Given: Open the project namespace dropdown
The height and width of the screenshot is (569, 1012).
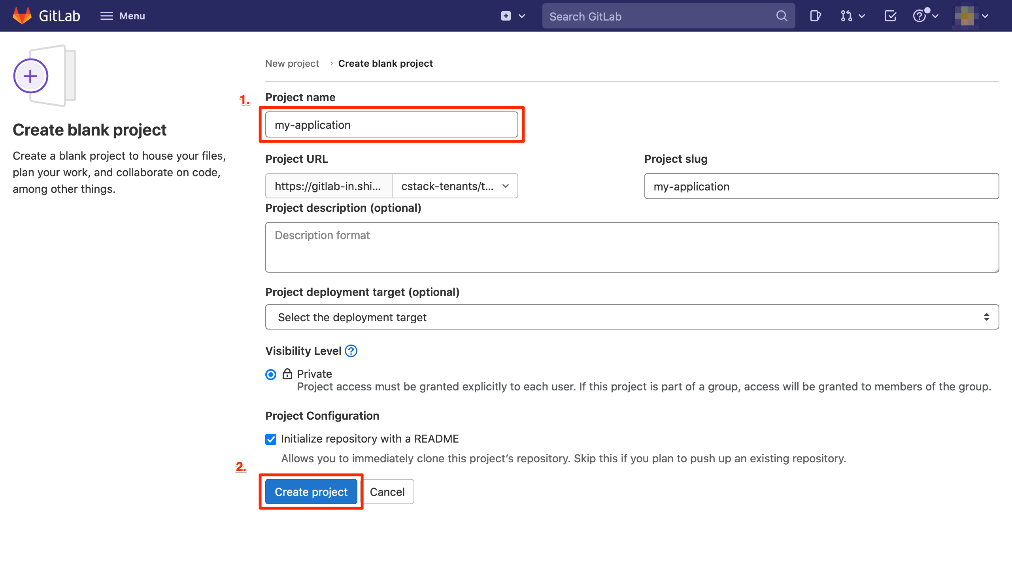Looking at the screenshot, I should [455, 186].
